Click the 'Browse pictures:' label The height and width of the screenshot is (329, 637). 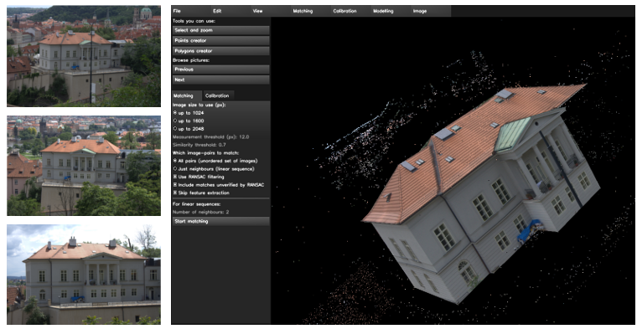(x=190, y=60)
